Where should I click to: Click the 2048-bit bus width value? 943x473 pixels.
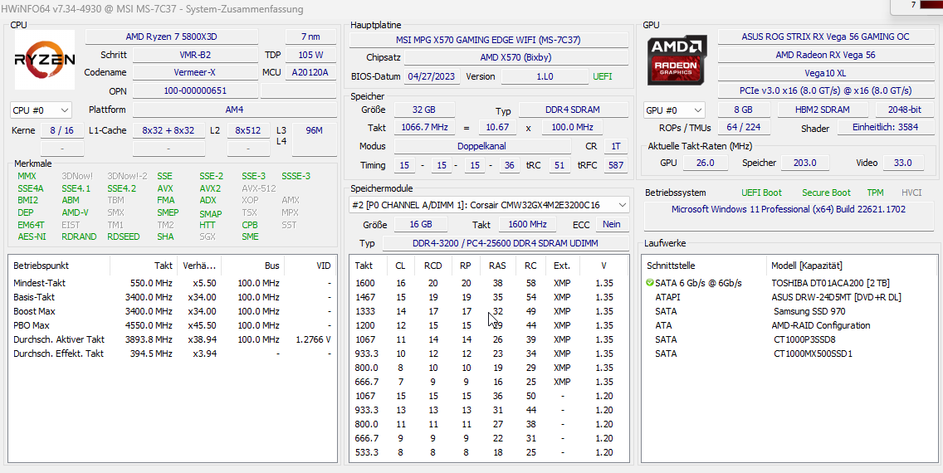click(904, 110)
